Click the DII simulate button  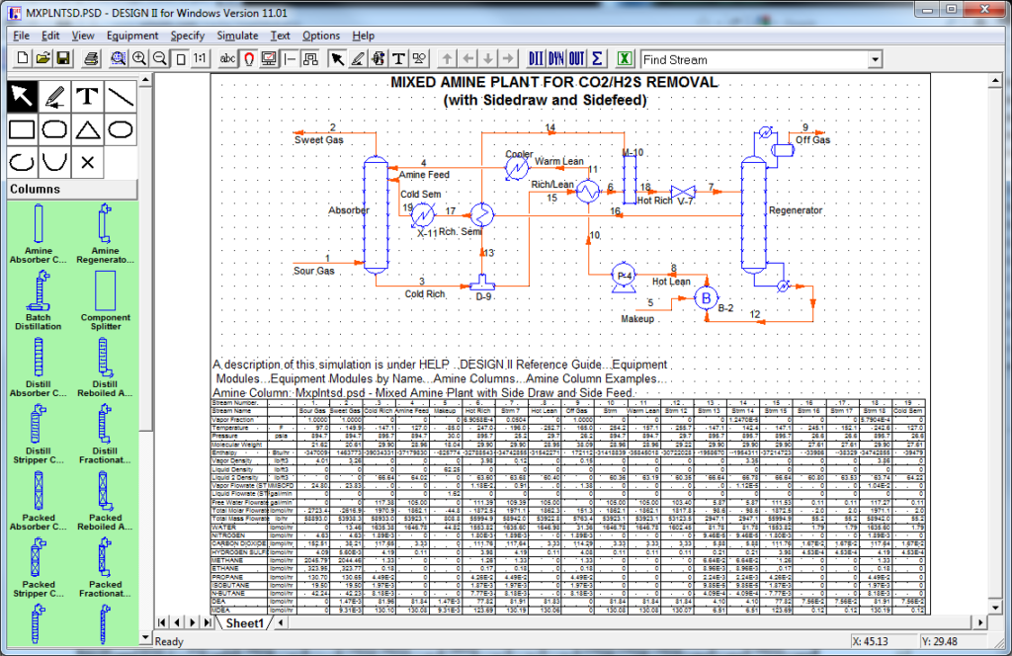[x=536, y=58]
